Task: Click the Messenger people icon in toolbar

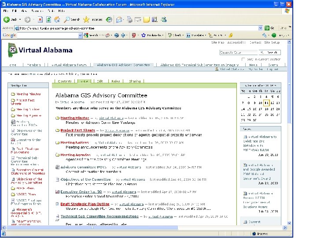Action: coord(164,19)
